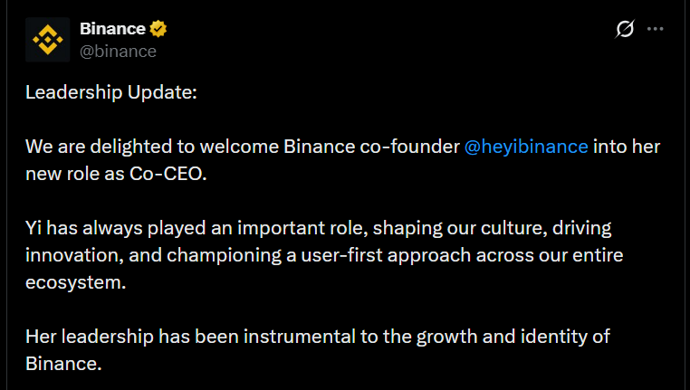Open the @binance handle profile
Image resolution: width=690 pixels, height=390 pixels.
pos(118,52)
